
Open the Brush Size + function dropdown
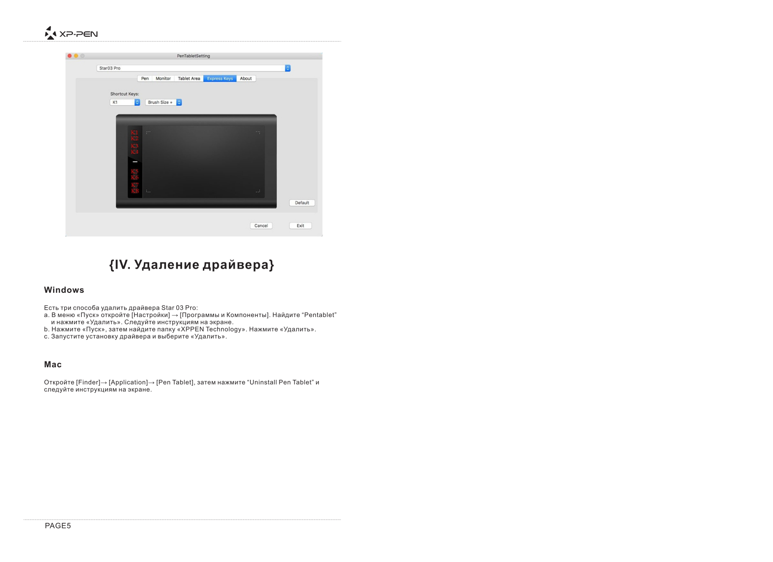[164, 102]
